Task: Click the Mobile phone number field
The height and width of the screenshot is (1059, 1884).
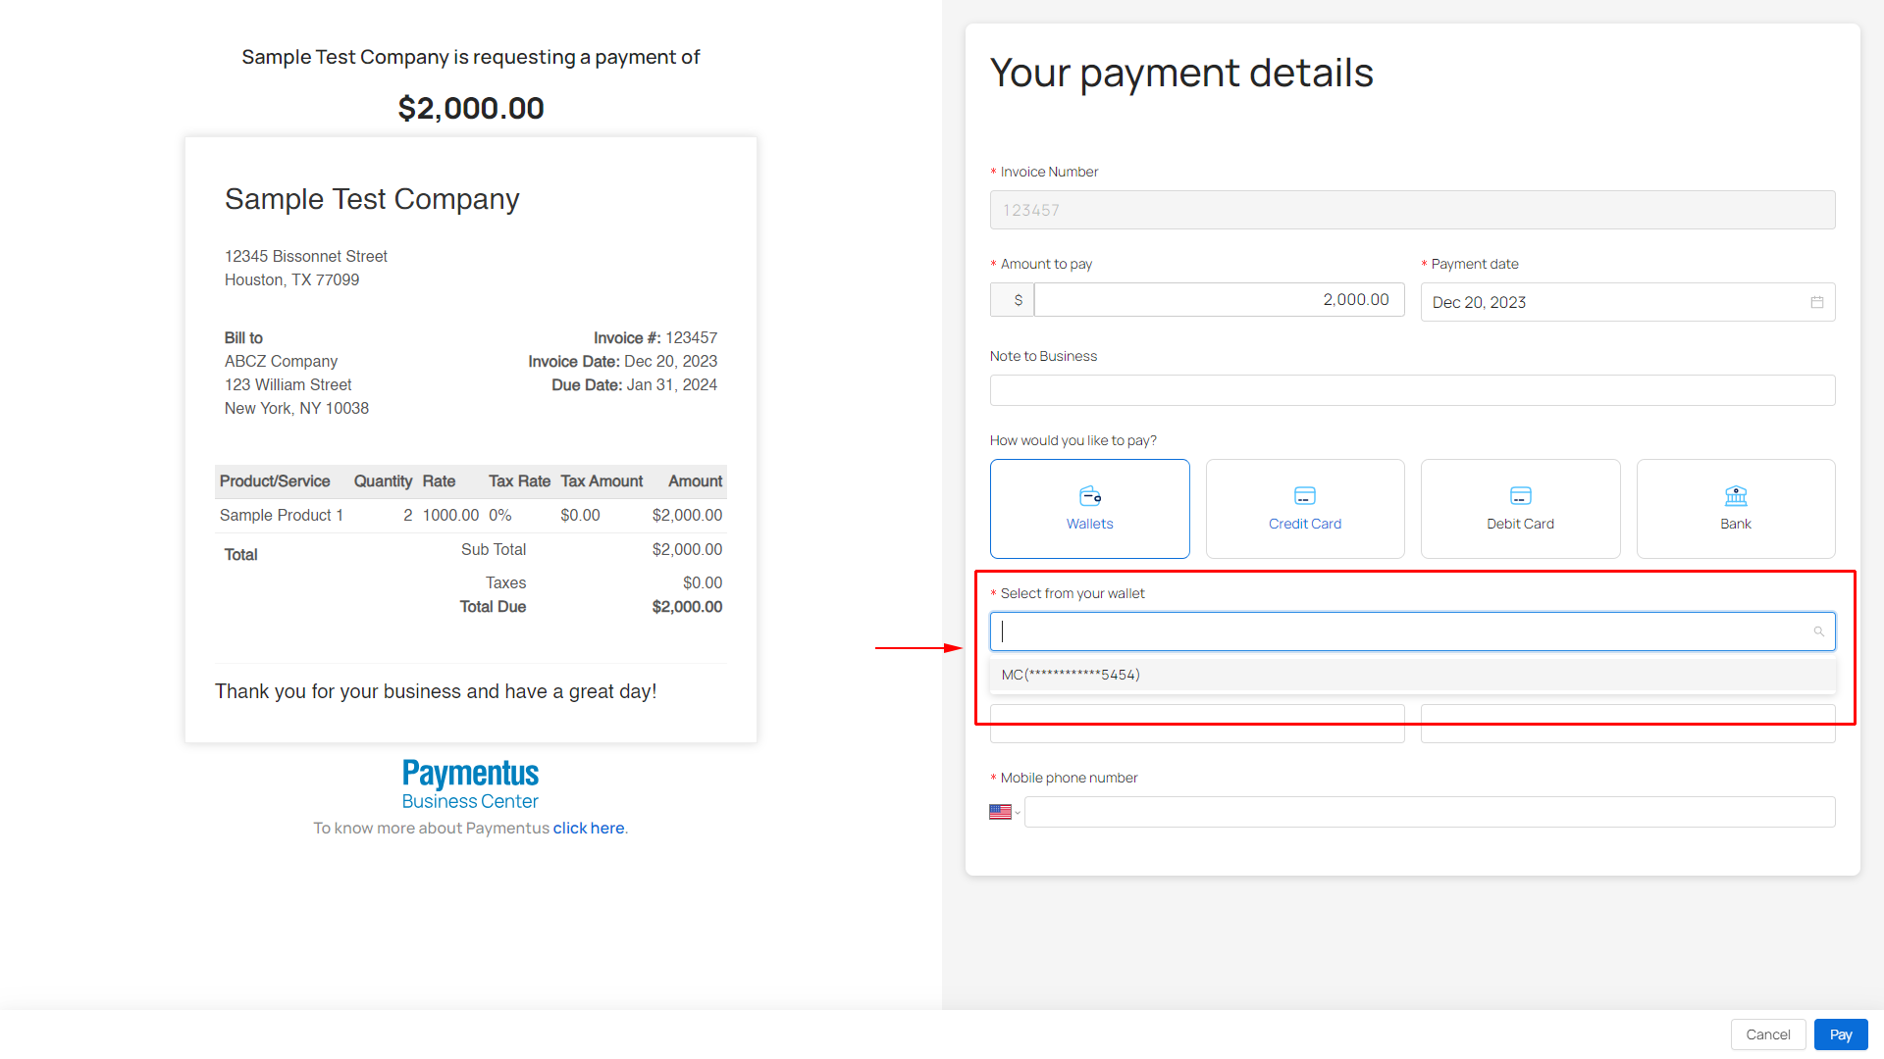Action: [x=1429, y=812]
